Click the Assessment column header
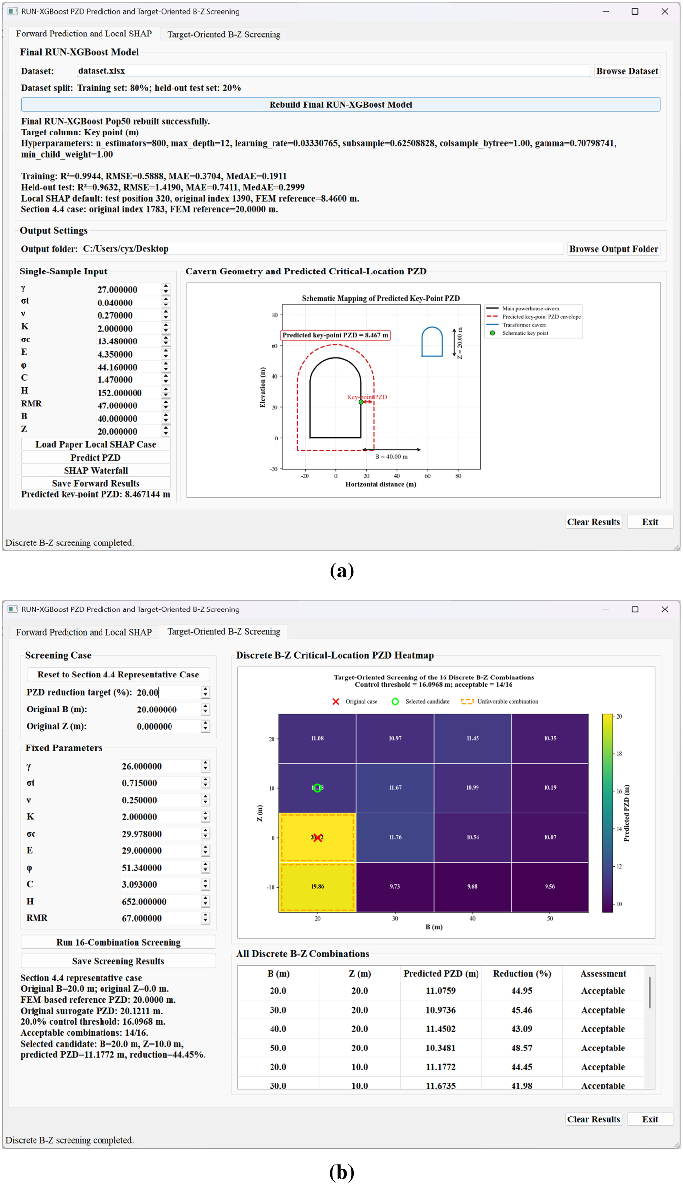This screenshot has width=683, height=1185. [x=603, y=974]
